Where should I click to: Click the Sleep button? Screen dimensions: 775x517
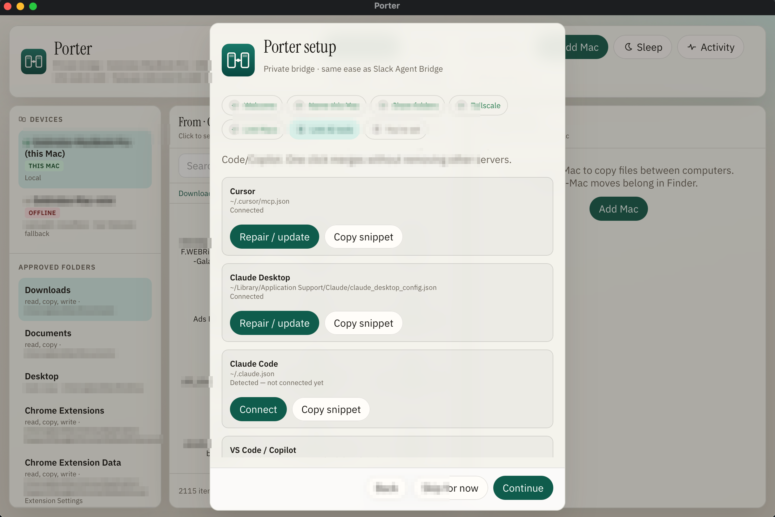[x=642, y=47]
